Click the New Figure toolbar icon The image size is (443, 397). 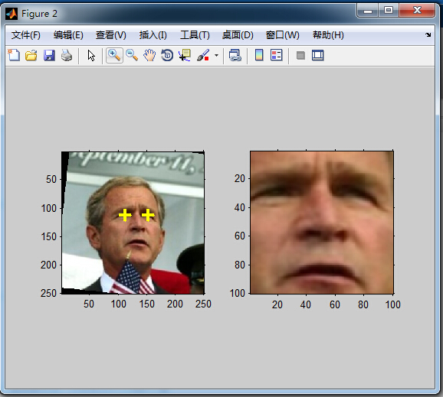click(x=14, y=55)
